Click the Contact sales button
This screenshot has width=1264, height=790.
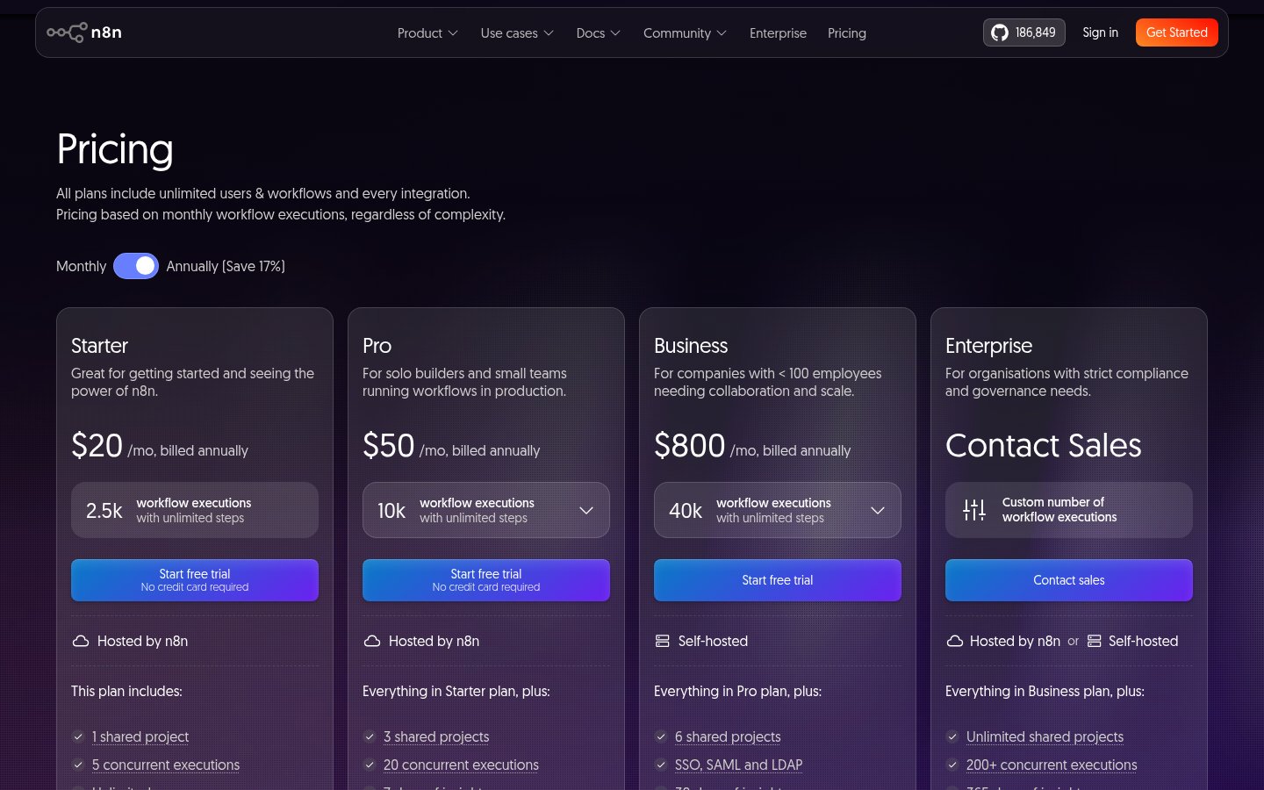1069,580
